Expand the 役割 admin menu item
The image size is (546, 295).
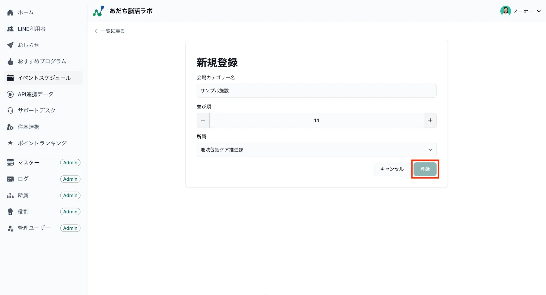[23, 211]
